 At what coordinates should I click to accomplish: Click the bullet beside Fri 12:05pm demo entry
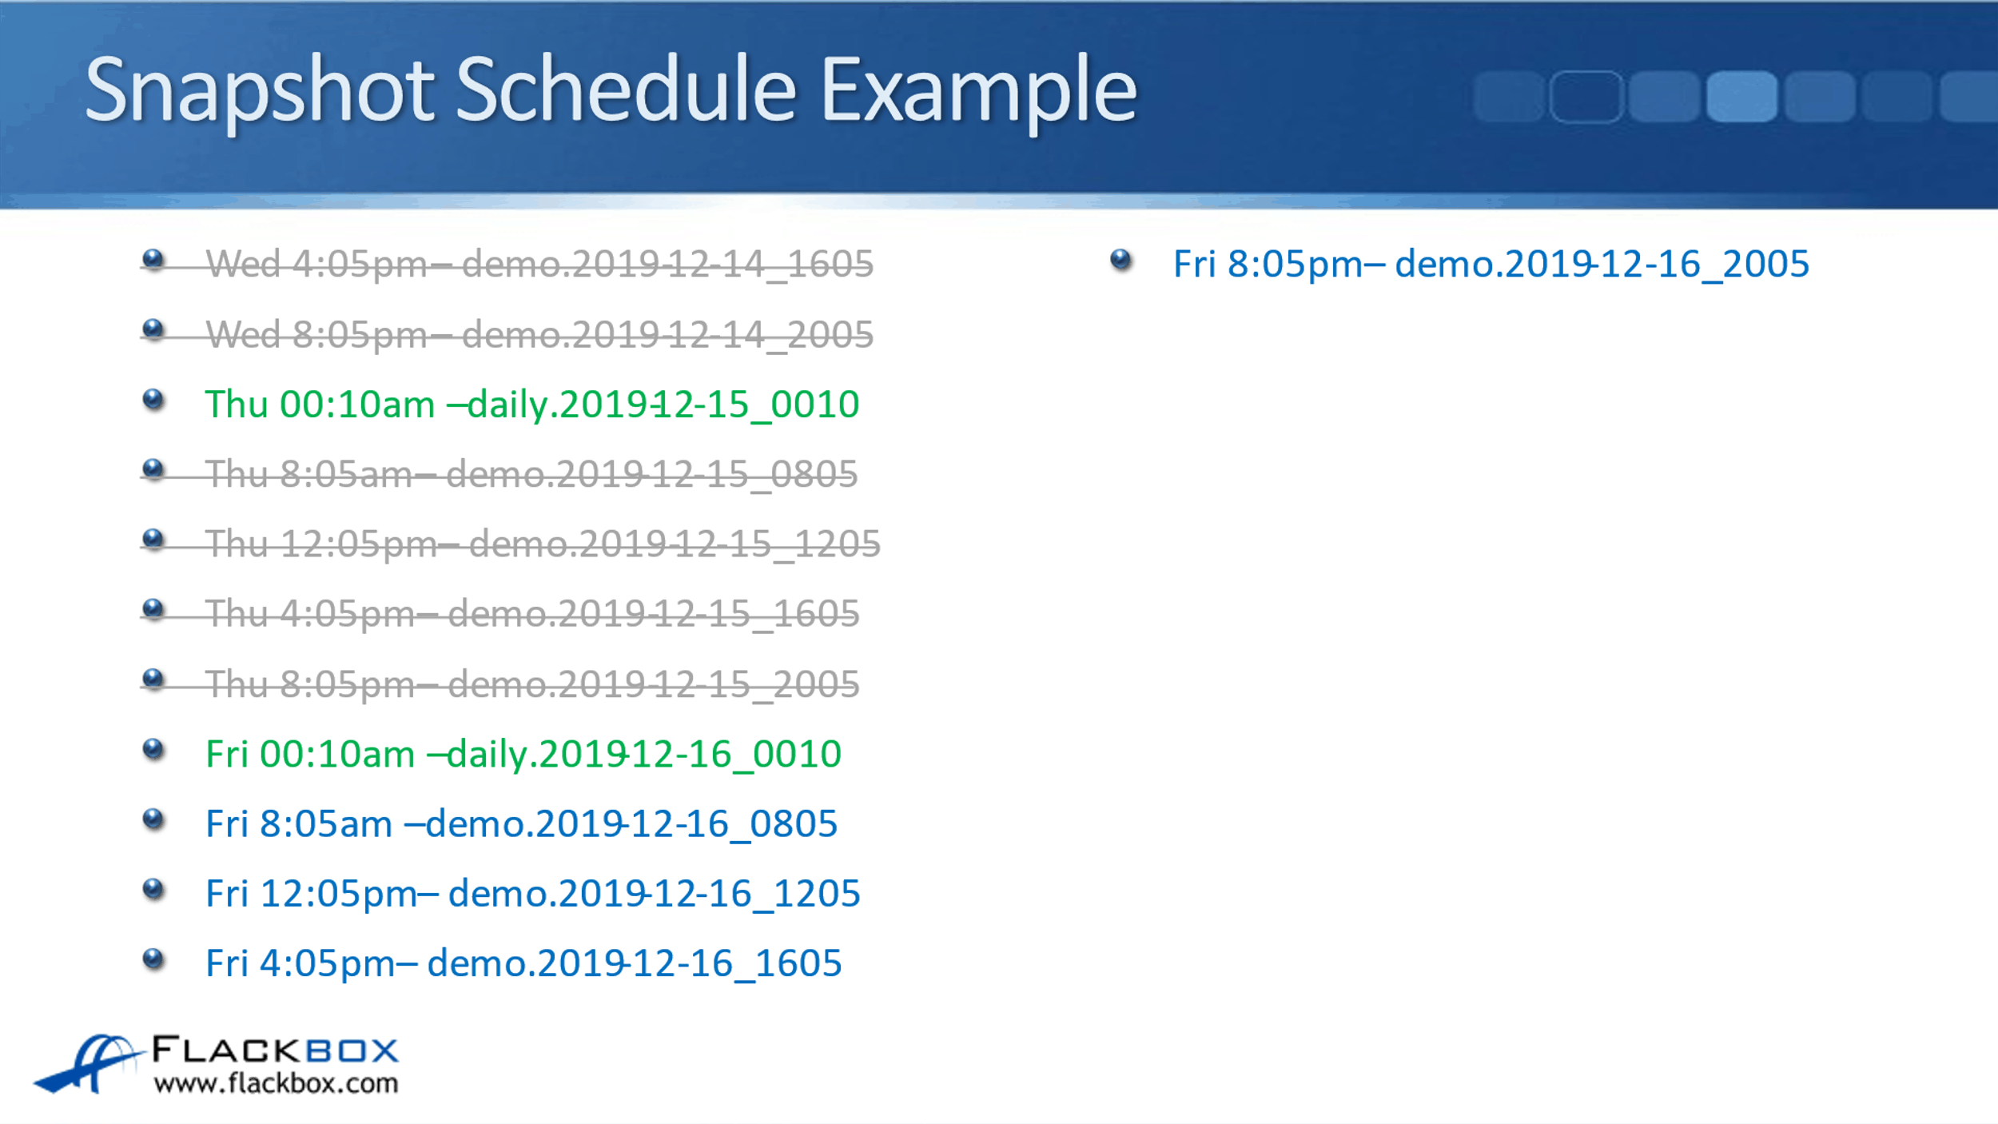point(153,889)
